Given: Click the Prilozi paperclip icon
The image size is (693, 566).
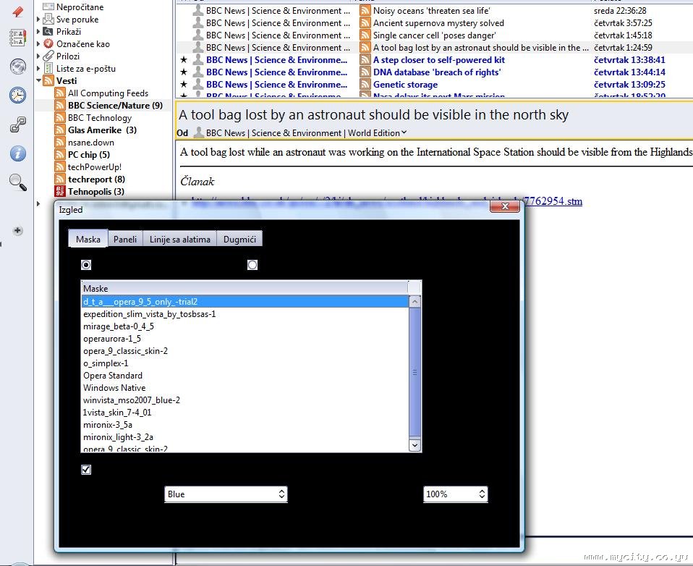Looking at the screenshot, I should [x=48, y=56].
